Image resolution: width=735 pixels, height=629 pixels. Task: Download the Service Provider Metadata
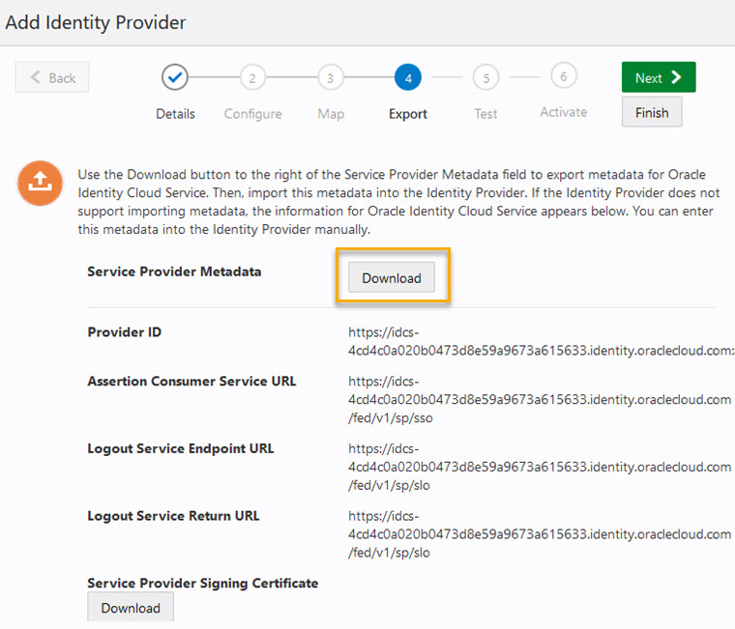(x=392, y=277)
